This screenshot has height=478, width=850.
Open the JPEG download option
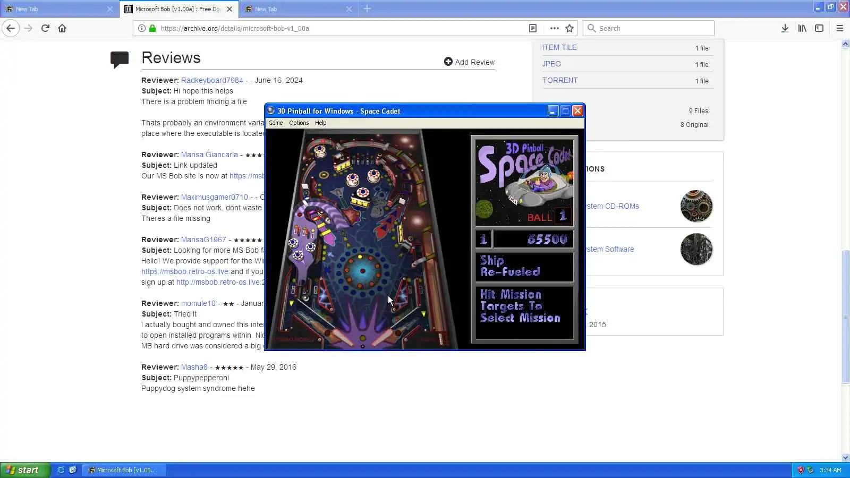tap(551, 64)
